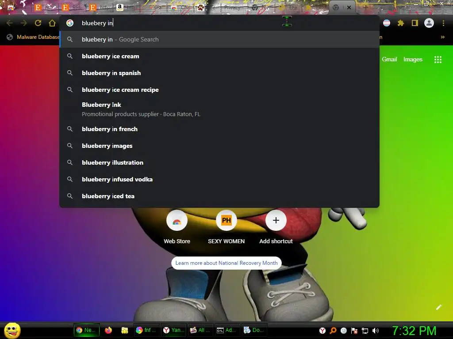Switch to the Privacy tab
This screenshot has height=339, width=453.
click(234, 8)
